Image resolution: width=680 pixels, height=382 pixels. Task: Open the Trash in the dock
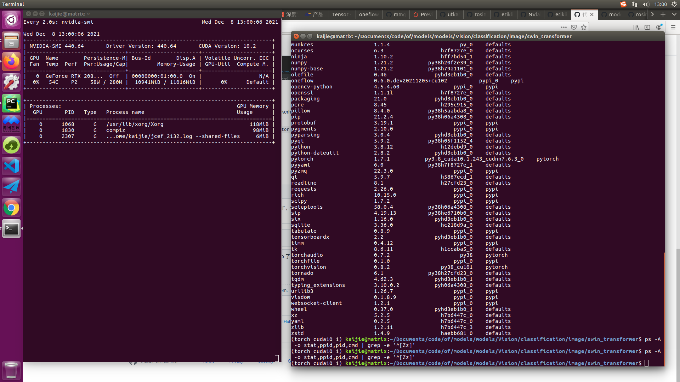tap(11, 370)
